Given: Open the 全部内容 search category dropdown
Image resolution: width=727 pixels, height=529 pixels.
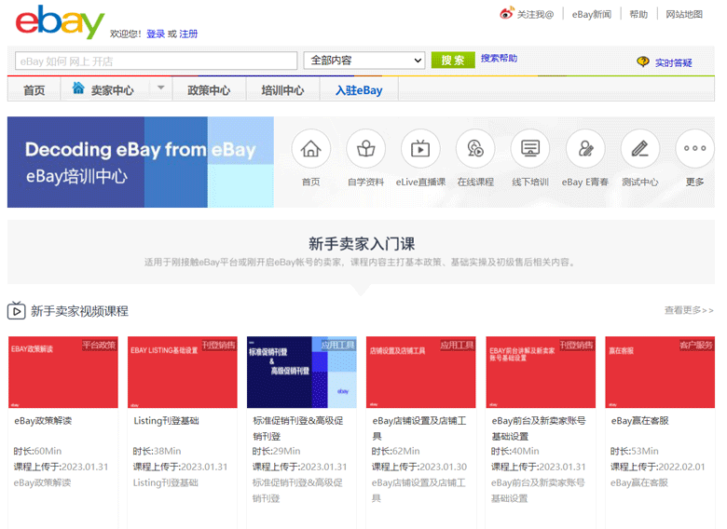Looking at the screenshot, I should pos(364,61).
